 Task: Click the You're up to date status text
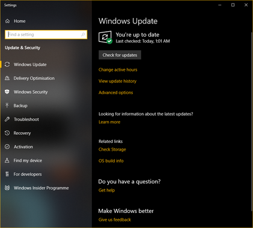pos(138,35)
